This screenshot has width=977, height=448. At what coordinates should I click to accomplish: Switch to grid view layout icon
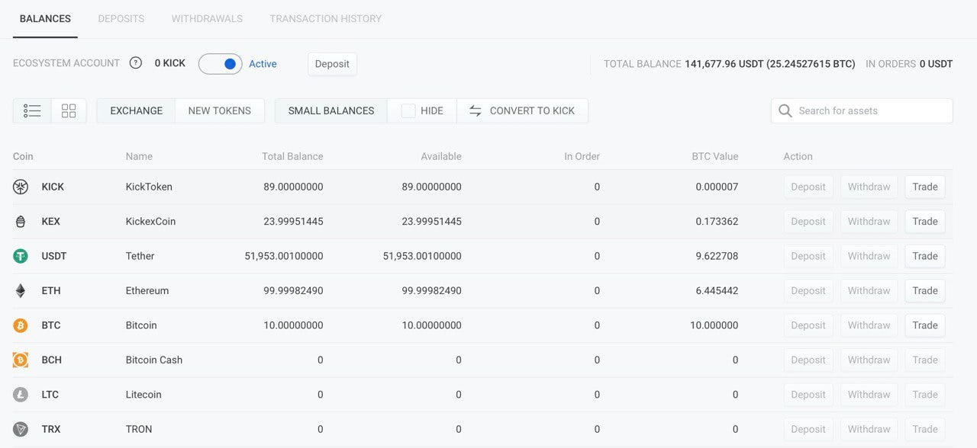(69, 110)
